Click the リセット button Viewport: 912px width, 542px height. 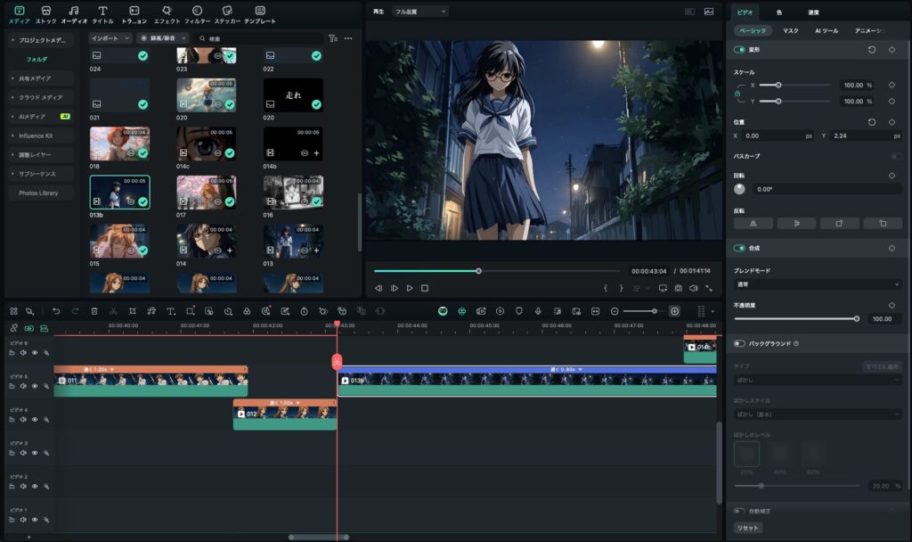748,528
